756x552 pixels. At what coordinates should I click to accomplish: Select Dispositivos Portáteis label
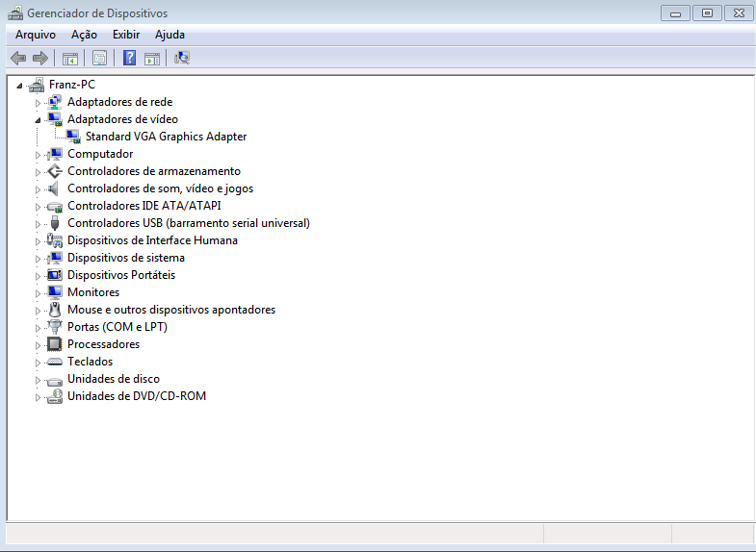[x=121, y=275]
